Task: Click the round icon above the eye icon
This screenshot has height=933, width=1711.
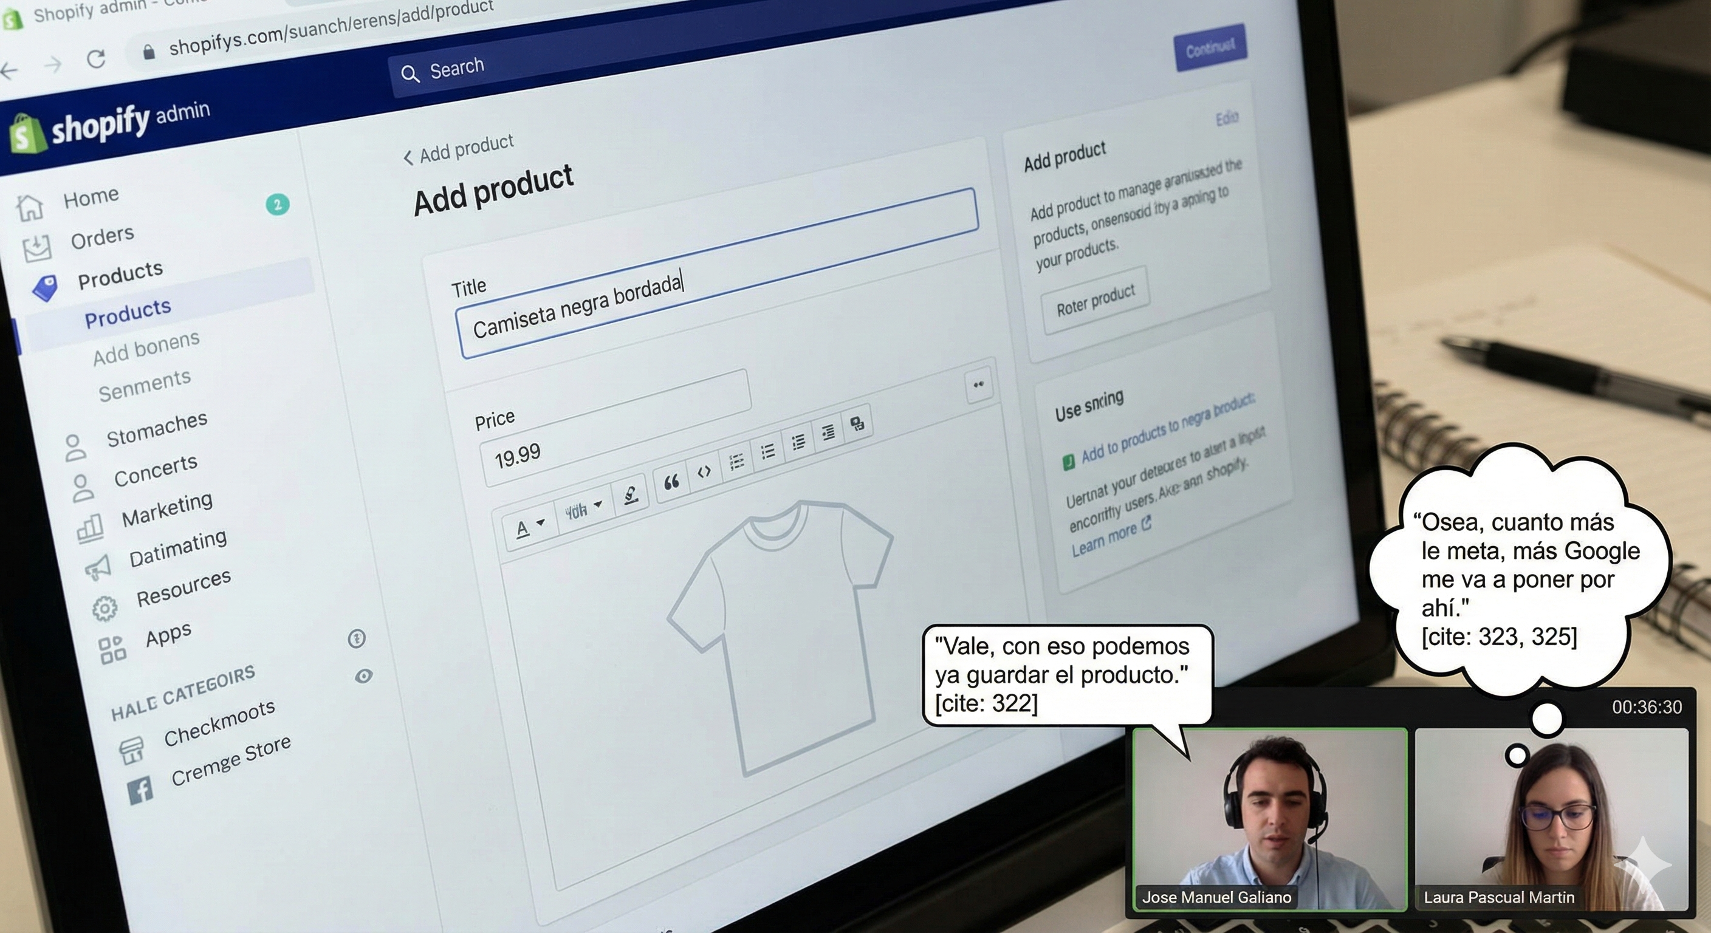Action: 357,638
